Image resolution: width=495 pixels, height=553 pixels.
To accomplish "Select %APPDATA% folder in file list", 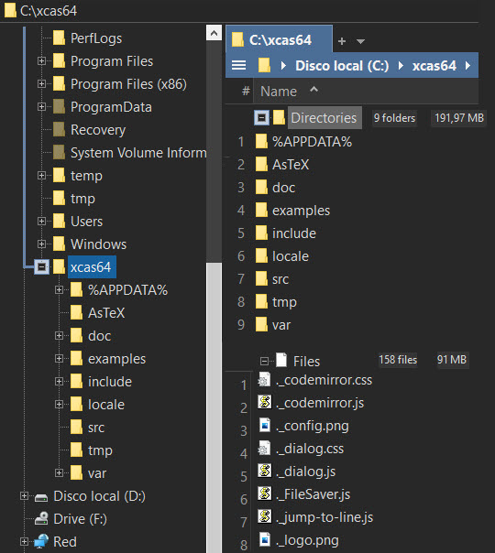I will point(312,142).
